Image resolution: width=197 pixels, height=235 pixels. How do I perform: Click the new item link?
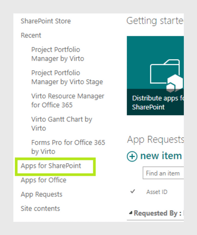161,156
